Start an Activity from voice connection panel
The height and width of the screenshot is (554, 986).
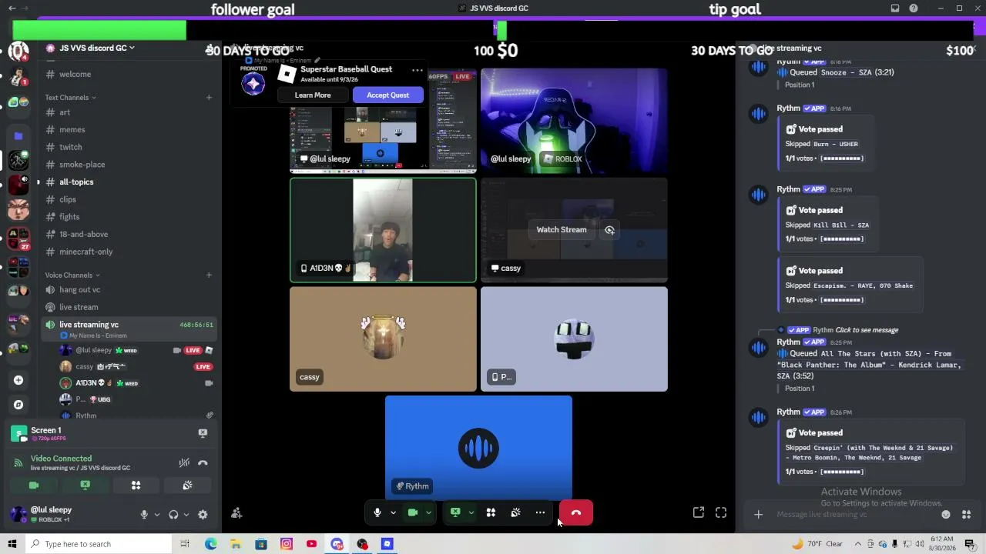136,486
